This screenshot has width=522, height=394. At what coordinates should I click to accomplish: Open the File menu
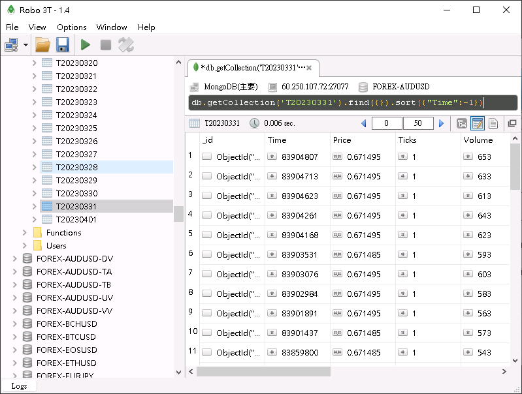pyautogui.click(x=12, y=27)
